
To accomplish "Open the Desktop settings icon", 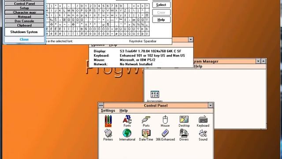I will coord(184,121).
